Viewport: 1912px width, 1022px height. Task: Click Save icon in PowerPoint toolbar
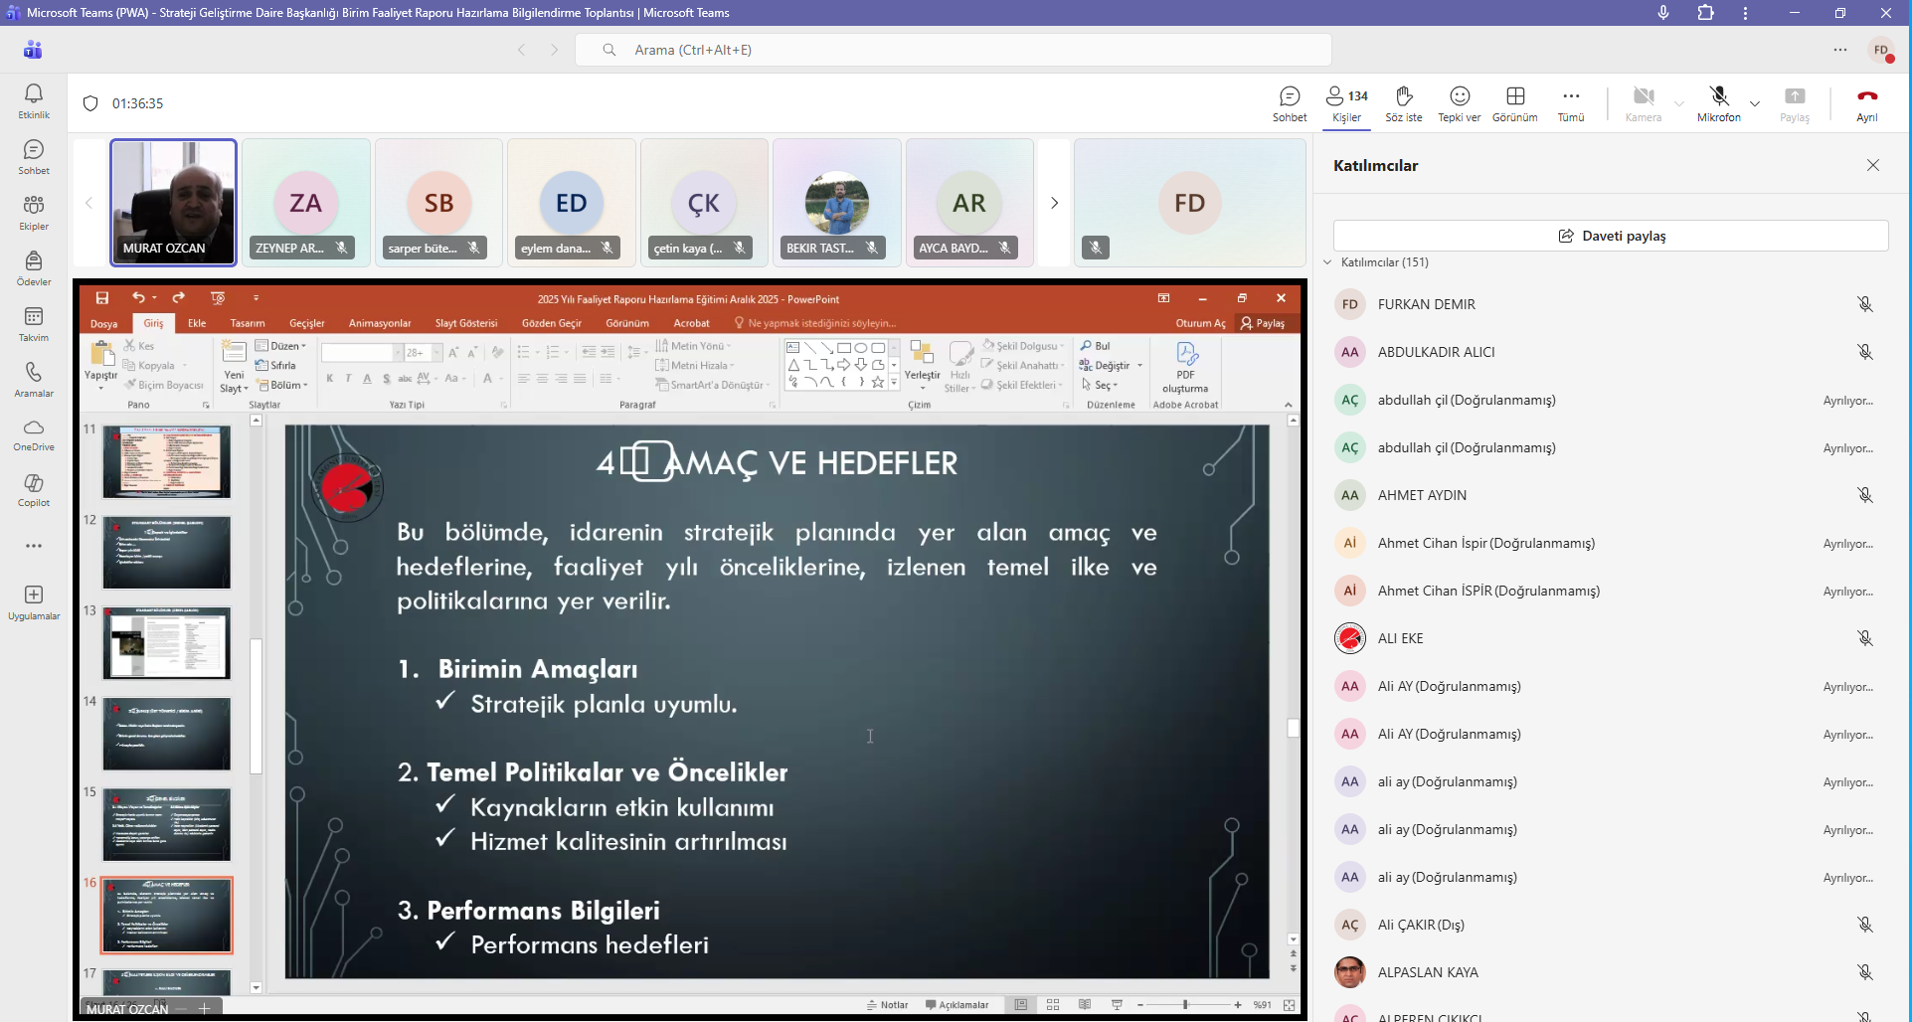point(101,298)
